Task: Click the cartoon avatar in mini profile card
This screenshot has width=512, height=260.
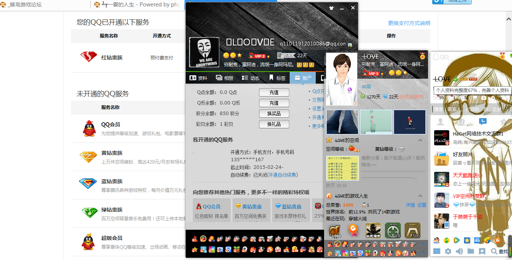Action: point(342,79)
